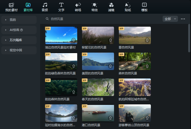Image resolution: width=191 pixels, height=129 pixels.
Task: Click the 看自然风景 title text
Action: click(126, 47)
